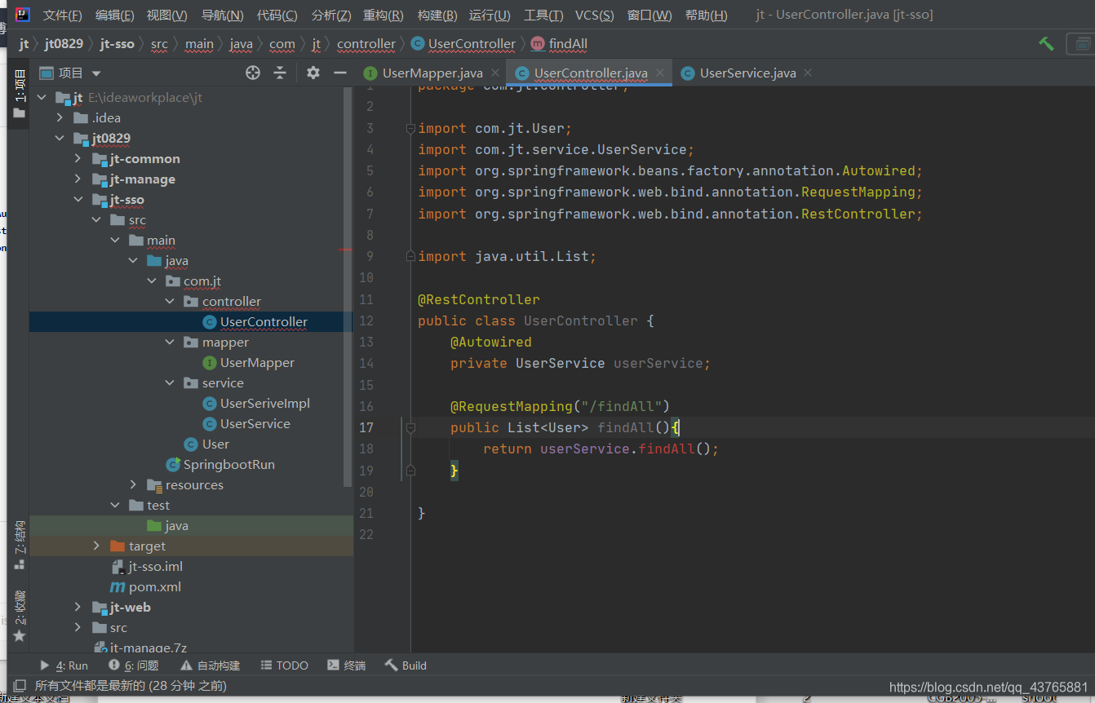Image resolution: width=1095 pixels, height=703 pixels.
Task: Close the UserMapper.java tab
Action: point(495,73)
